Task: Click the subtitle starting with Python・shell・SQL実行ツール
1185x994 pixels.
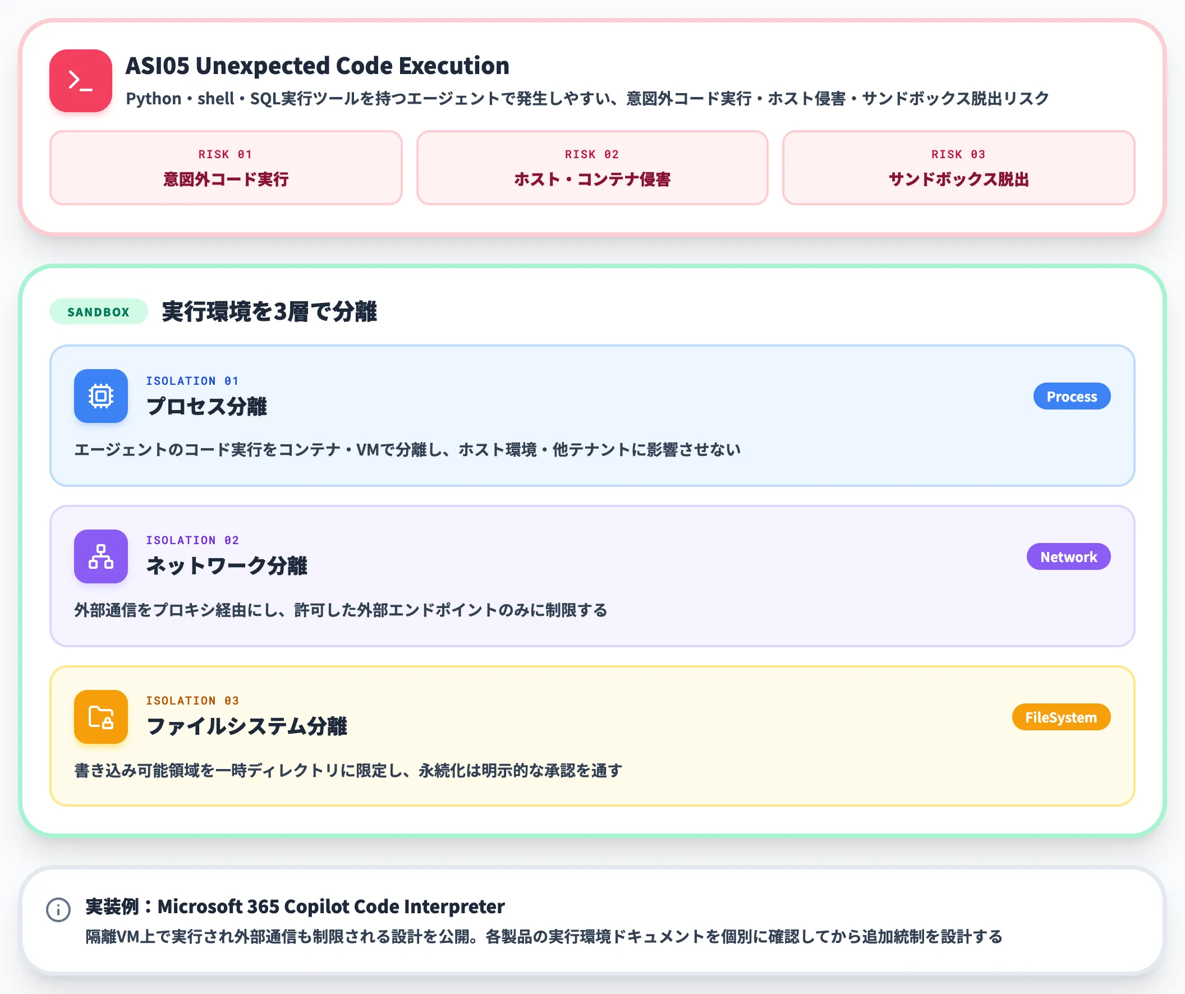Action: [x=587, y=99]
